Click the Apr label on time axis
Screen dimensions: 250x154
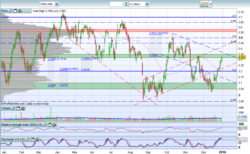[57, 152]
